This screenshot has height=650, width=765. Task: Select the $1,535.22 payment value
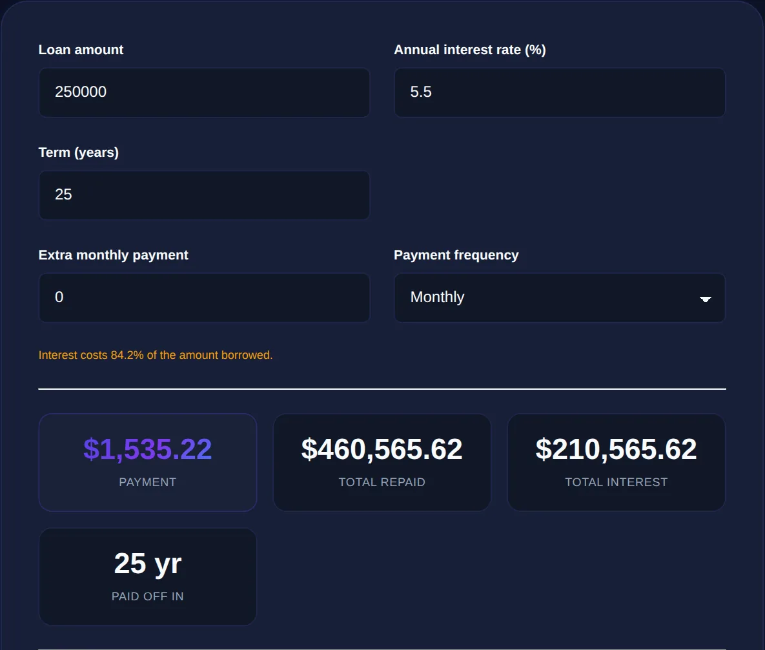(x=147, y=449)
